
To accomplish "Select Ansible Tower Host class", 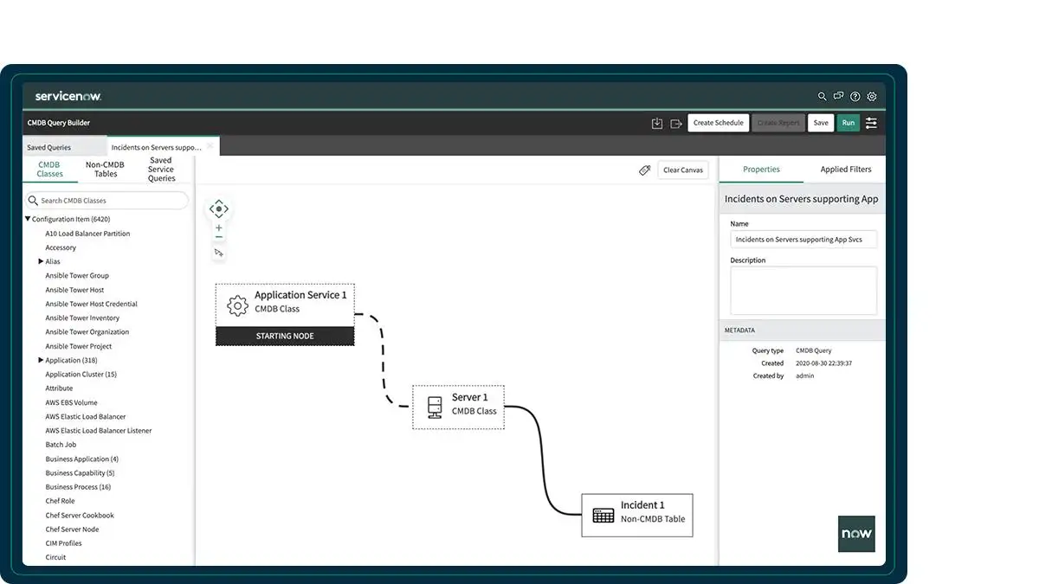I will [x=74, y=290].
